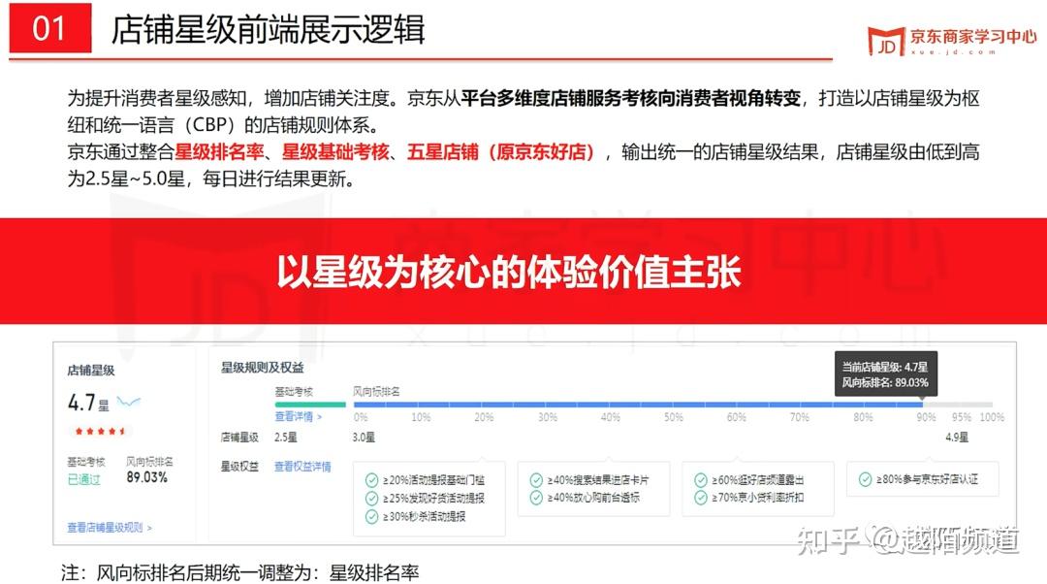Click the 当前店铺星级: 4.7星 tooltip
This screenshot has width=1047, height=584.
[x=885, y=374]
